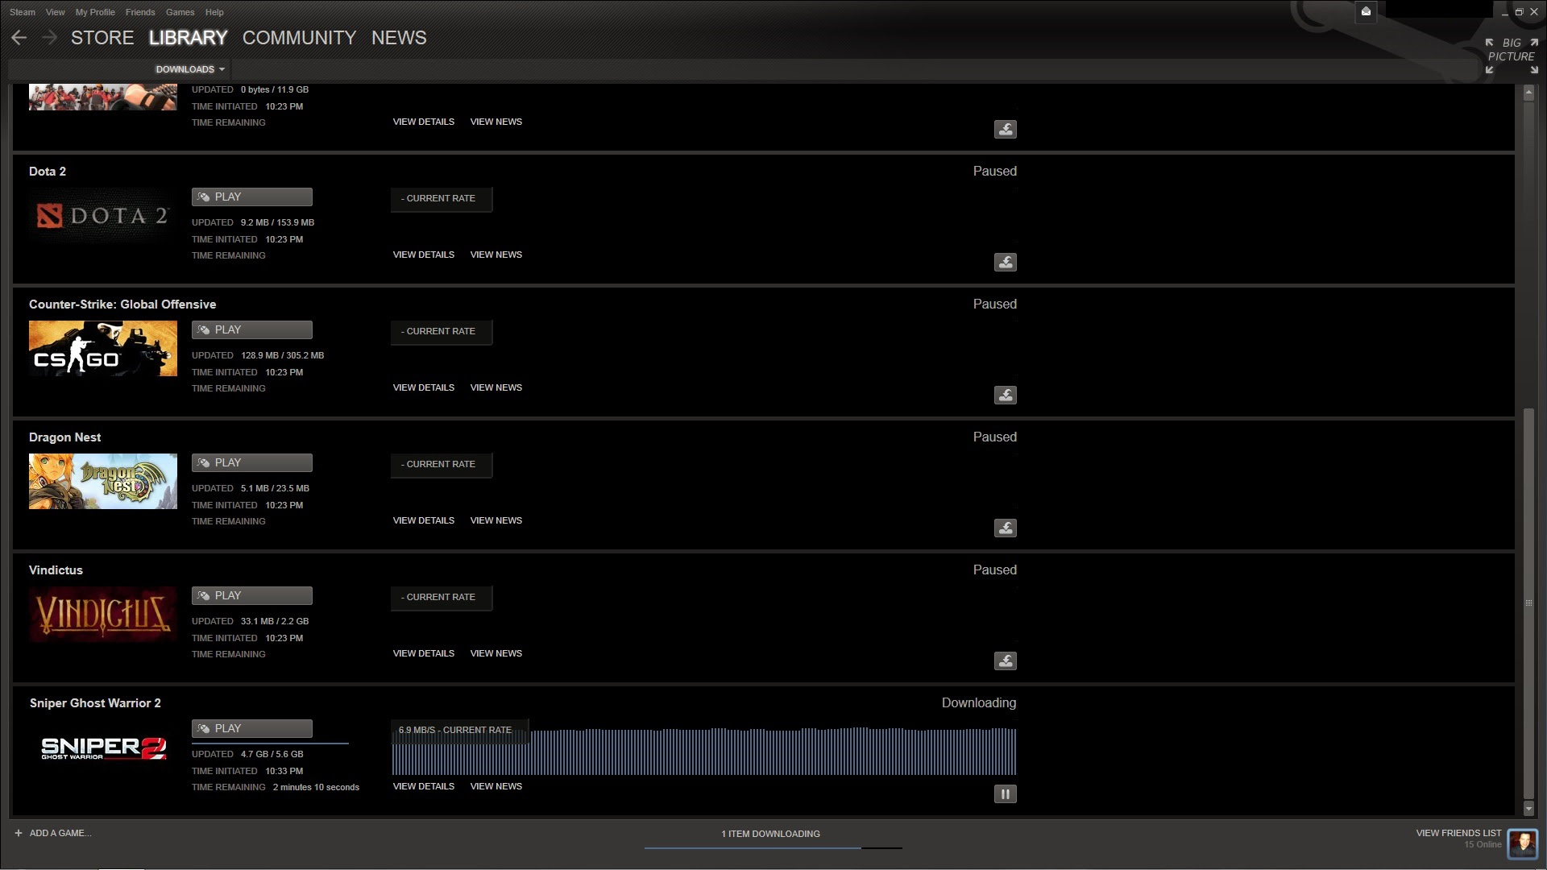Click the Dragon Nest title text
1547x870 pixels.
64,437
